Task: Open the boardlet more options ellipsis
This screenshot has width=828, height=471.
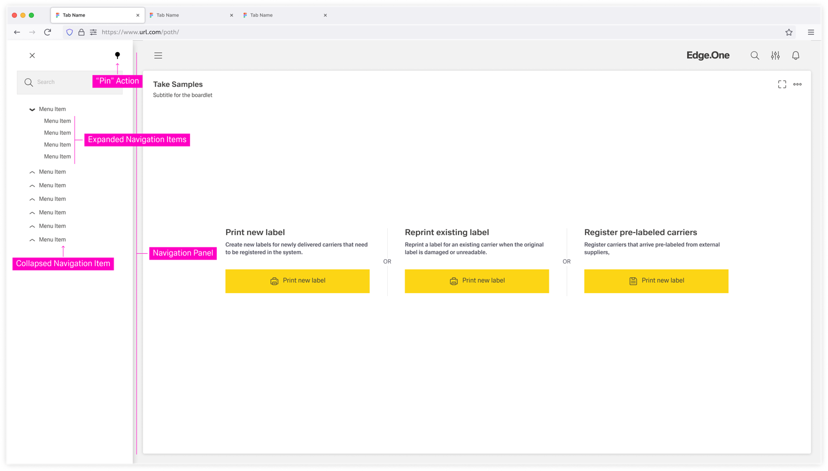Action: point(797,84)
